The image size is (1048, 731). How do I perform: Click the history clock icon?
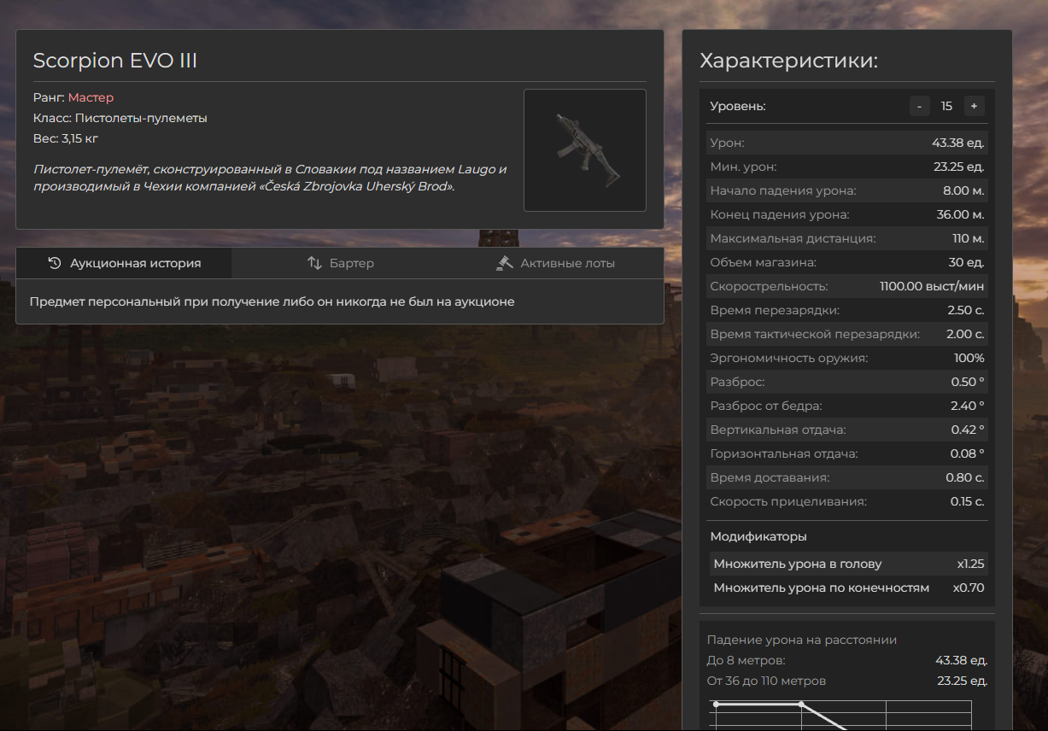tap(55, 263)
